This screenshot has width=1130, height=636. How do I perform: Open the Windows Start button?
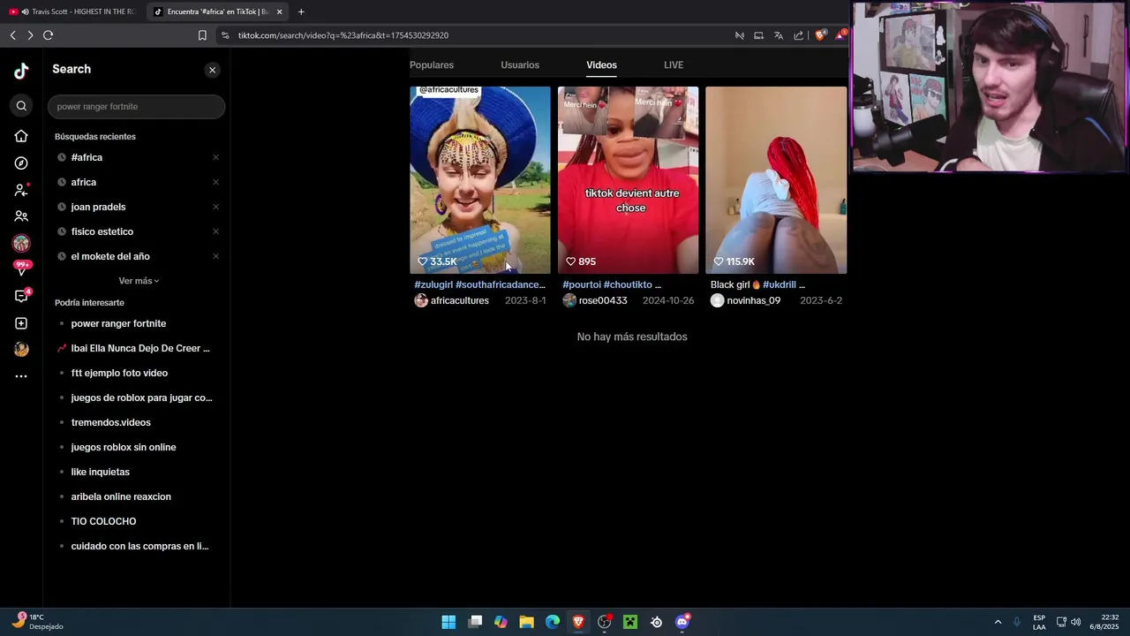click(x=448, y=622)
